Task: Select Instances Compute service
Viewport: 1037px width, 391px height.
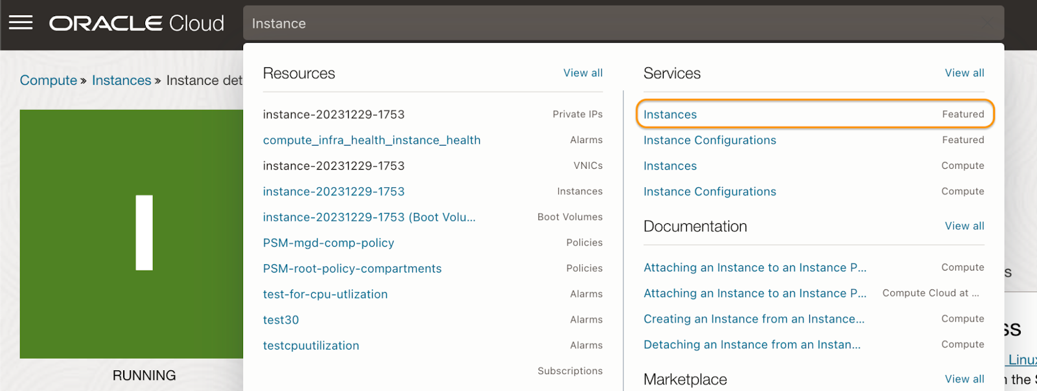Action: 670,166
